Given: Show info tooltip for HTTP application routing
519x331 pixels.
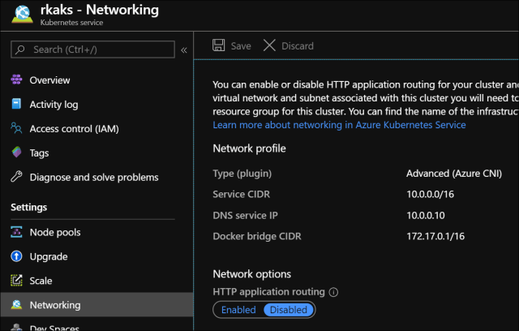Looking at the screenshot, I should pos(333,292).
